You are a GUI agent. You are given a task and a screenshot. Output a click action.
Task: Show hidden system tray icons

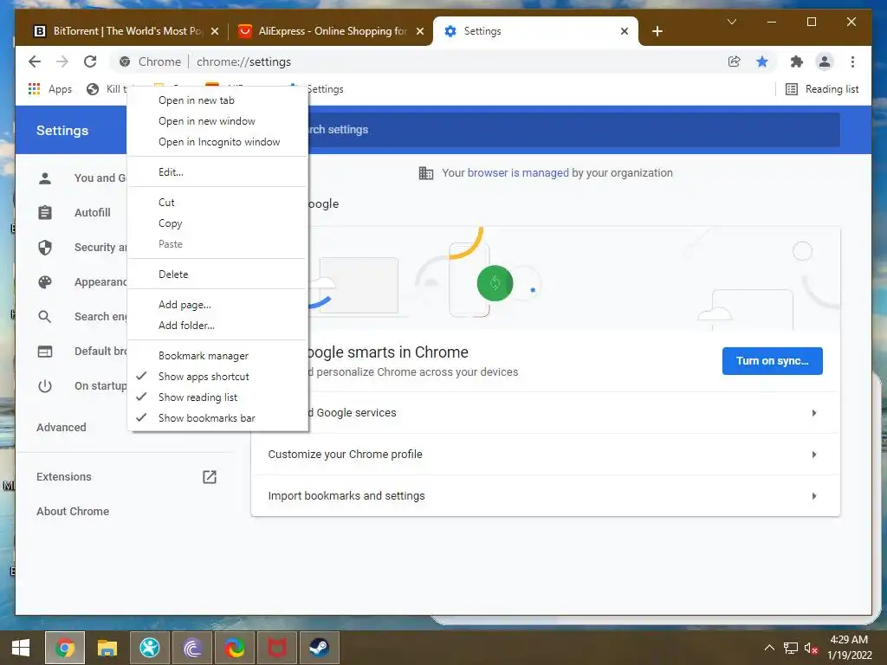[x=769, y=648]
